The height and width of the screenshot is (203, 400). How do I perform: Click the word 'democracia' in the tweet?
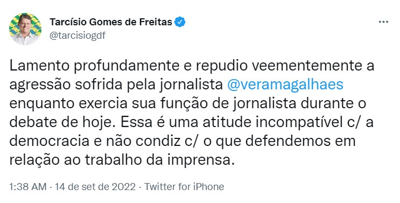coord(49,142)
